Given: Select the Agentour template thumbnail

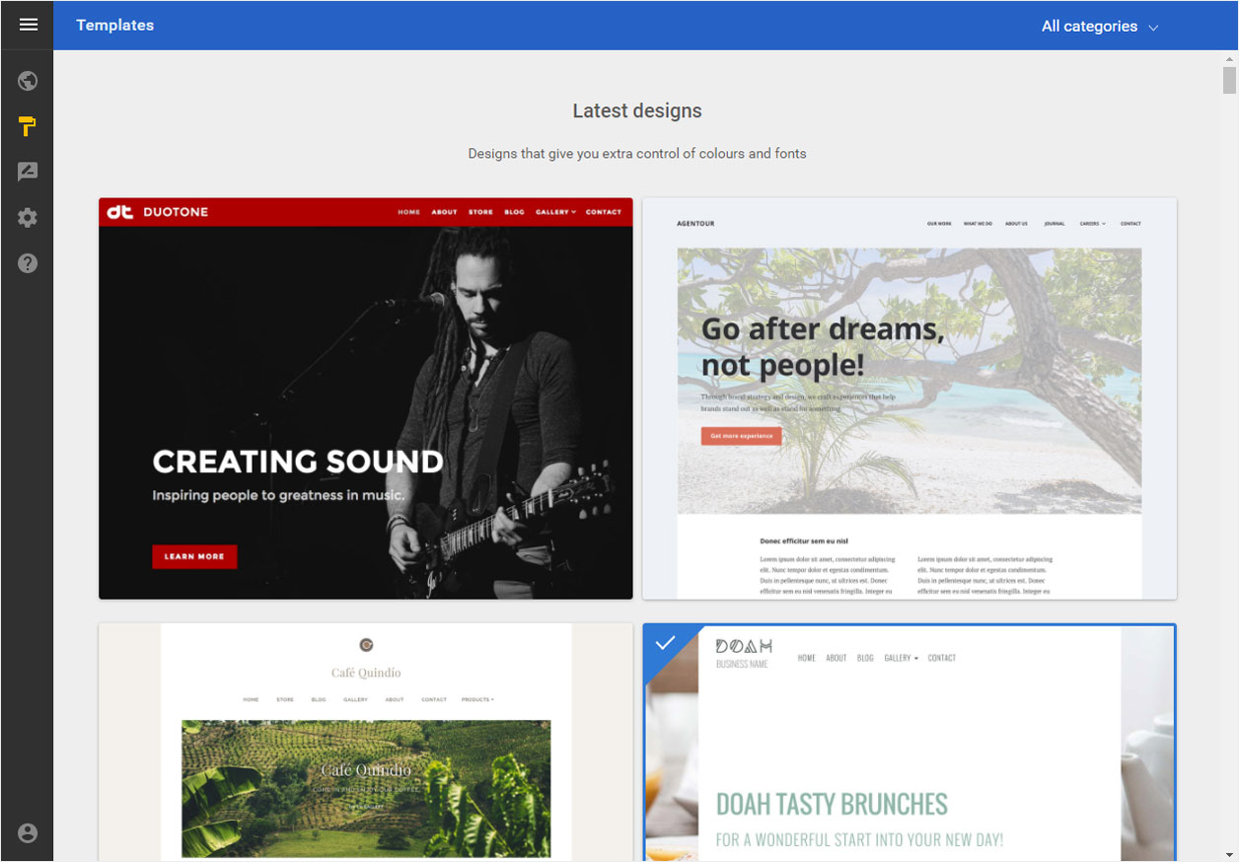Looking at the screenshot, I should pyautogui.click(x=910, y=398).
